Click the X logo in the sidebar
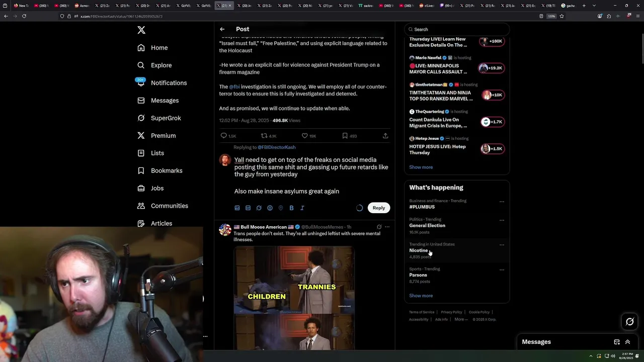644x362 pixels. click(141, 30)
